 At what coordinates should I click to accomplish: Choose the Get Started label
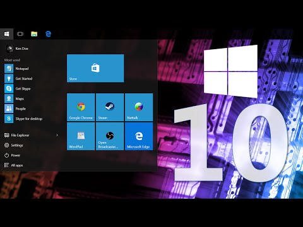tap(24, 79)
